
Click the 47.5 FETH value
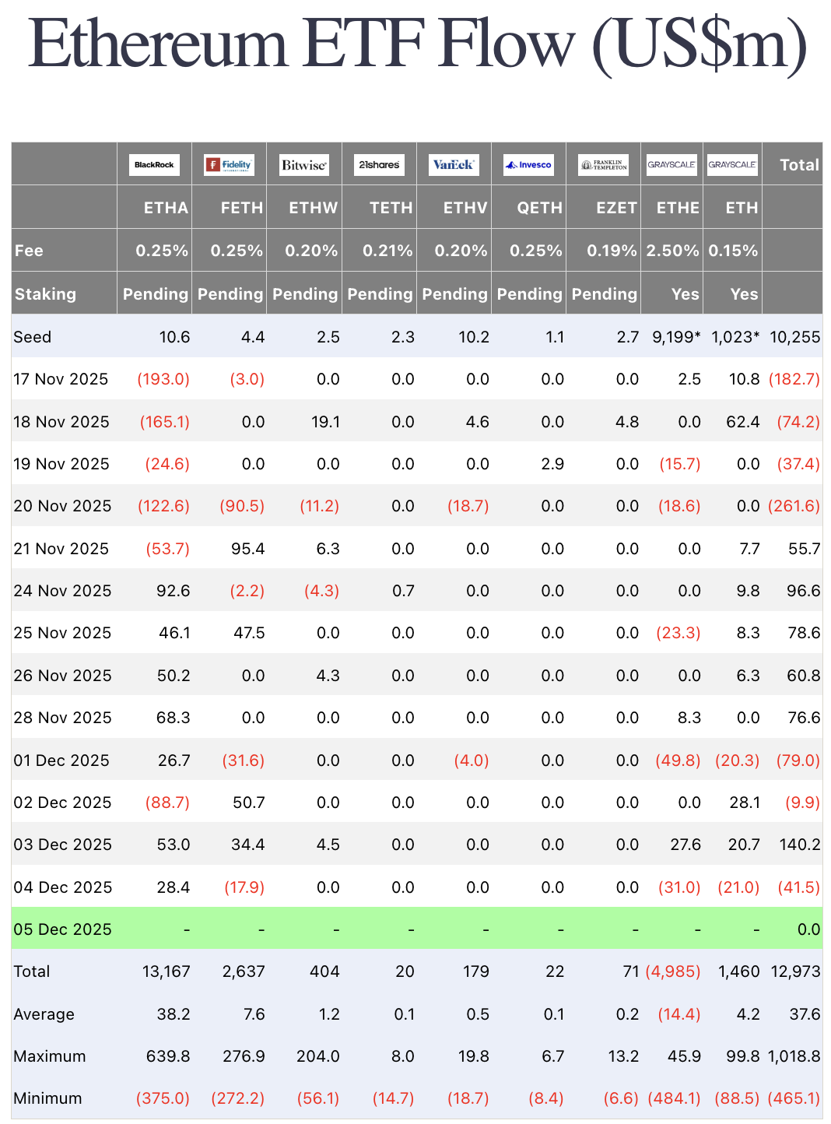point(249,633)
